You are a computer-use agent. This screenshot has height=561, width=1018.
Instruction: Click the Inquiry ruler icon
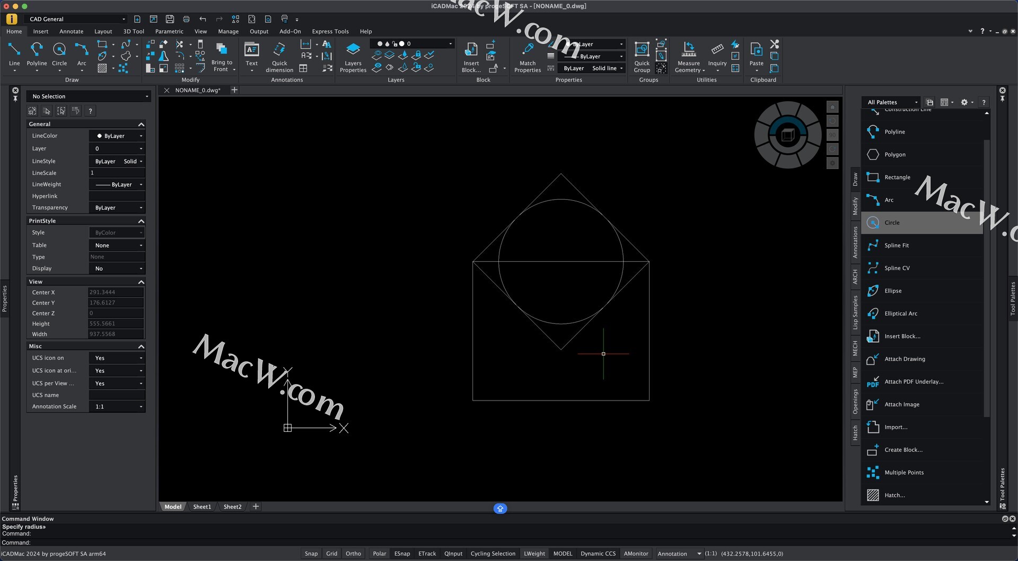717,49
